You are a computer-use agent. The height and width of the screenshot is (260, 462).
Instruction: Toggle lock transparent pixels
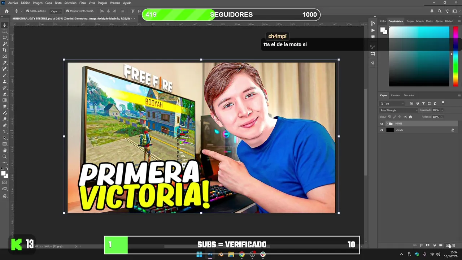click(389, 117)
